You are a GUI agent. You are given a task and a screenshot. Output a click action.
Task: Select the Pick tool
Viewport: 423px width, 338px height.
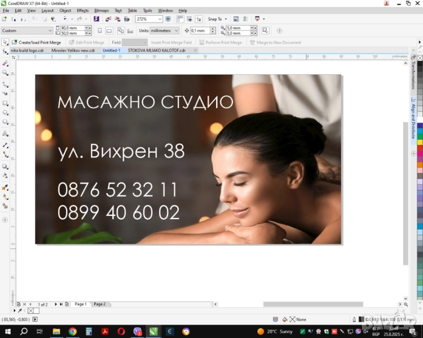[x=5, y=42]
